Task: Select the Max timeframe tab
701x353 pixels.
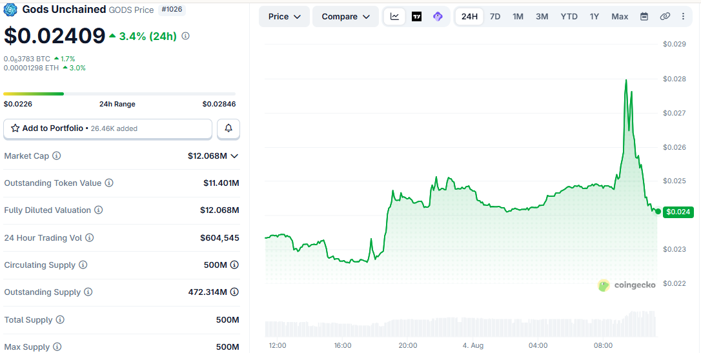Action: coord(620,17)
